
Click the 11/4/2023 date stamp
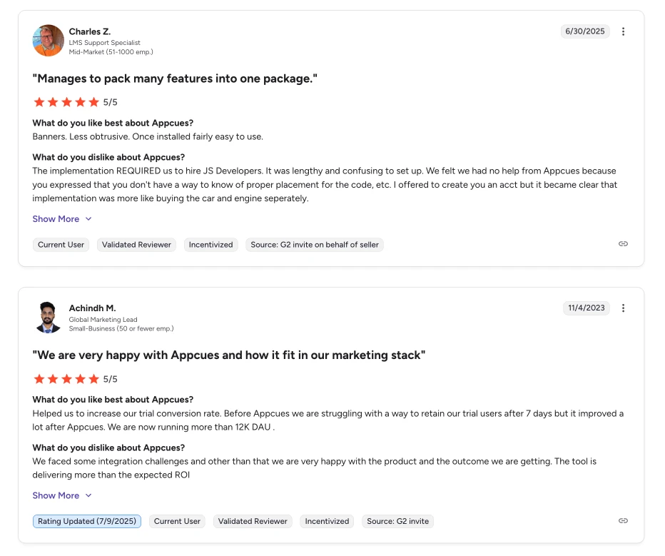tap(587, 308)
